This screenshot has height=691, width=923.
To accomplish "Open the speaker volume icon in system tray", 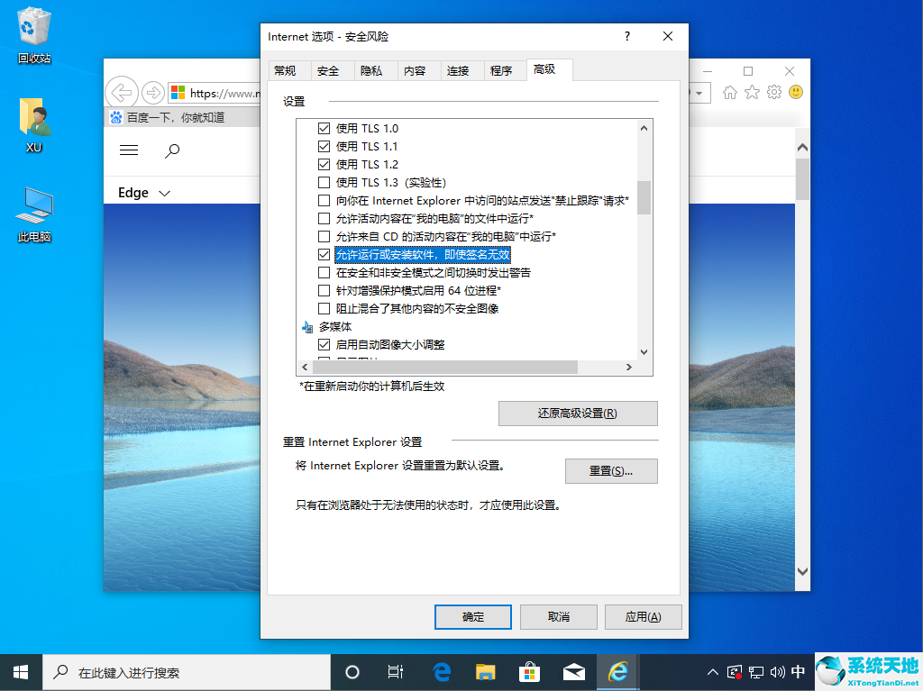I will (x=777, y=671).
